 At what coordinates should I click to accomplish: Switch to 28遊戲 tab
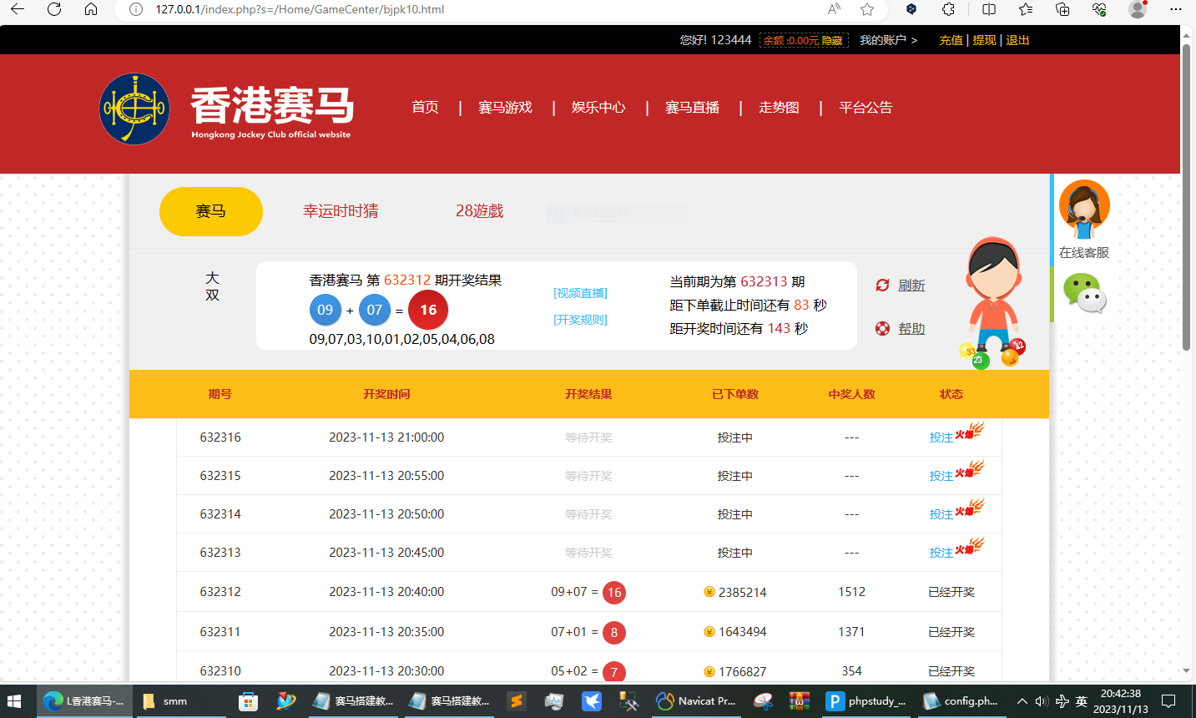coord(480,211)
